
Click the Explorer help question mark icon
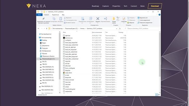pos(159,15)
